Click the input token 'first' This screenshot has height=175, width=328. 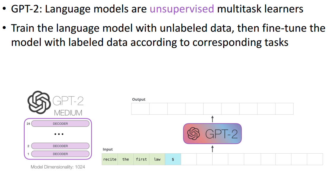point(141,159)
